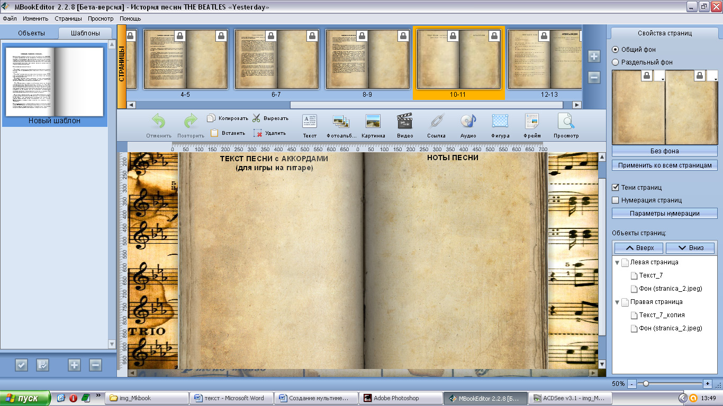Click plus button under templates panel
The height and width of the screenshot is (406, 723).
[x=74, y=365]
